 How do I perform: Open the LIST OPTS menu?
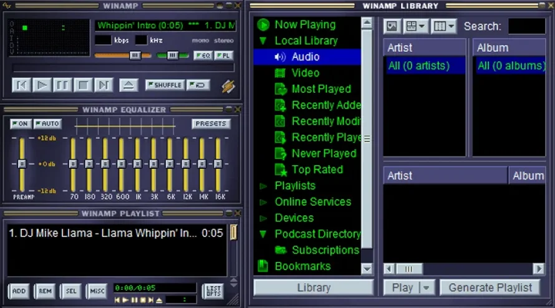pos(213,291)
